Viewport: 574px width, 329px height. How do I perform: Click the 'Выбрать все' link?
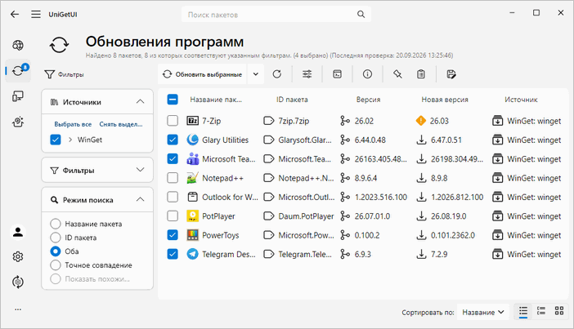click(73, 124)
